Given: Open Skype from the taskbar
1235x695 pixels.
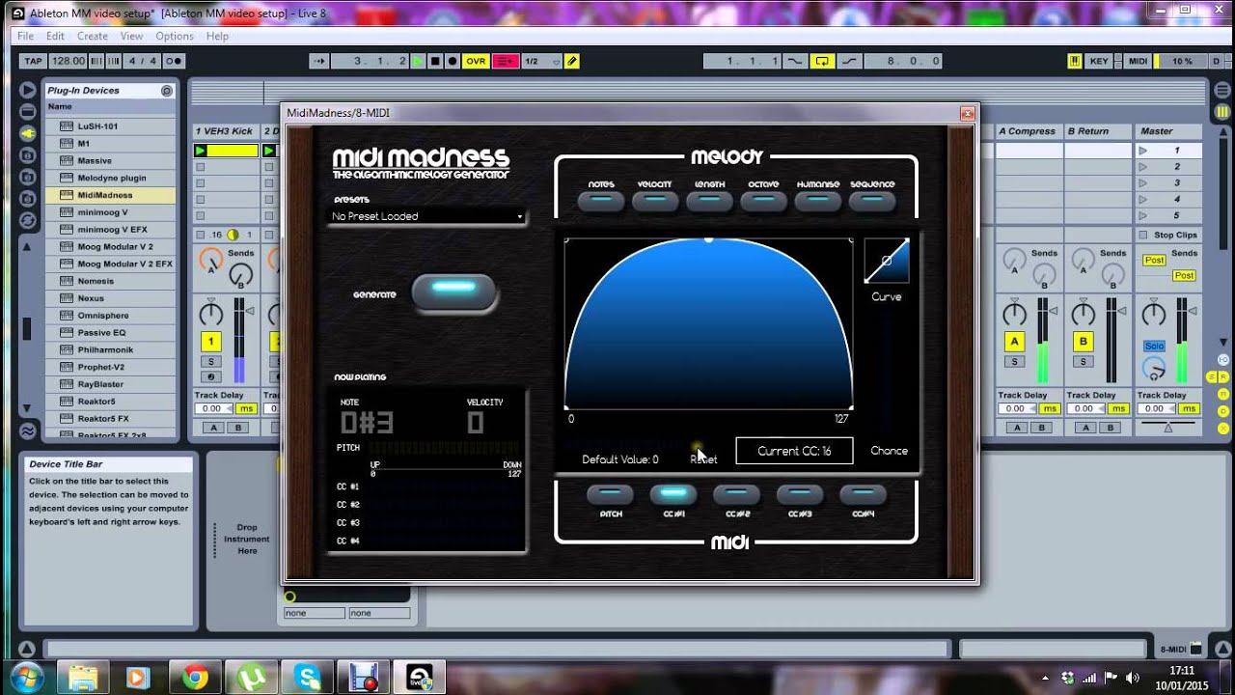Looking at the screenshot, I should tap(308, 677).
